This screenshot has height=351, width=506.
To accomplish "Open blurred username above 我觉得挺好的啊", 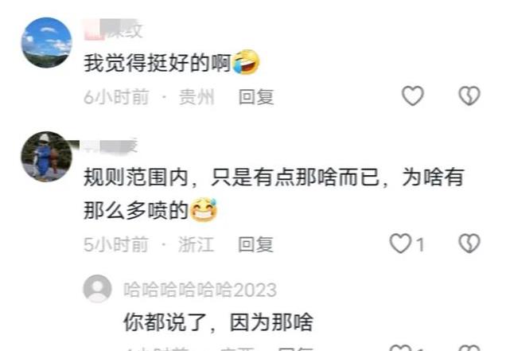I will click(113, 29).
